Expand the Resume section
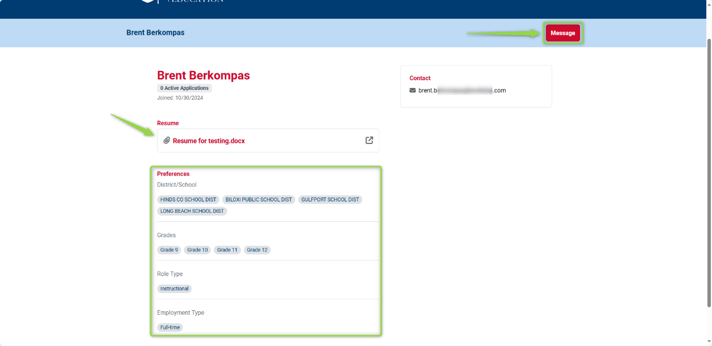The width and height of the screenshot is (712, 346). (x=168, y=123)
